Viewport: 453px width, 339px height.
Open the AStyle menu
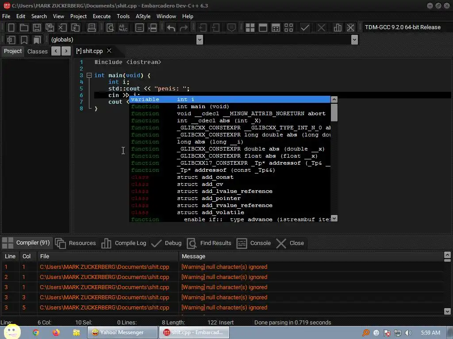pos(143,16)
